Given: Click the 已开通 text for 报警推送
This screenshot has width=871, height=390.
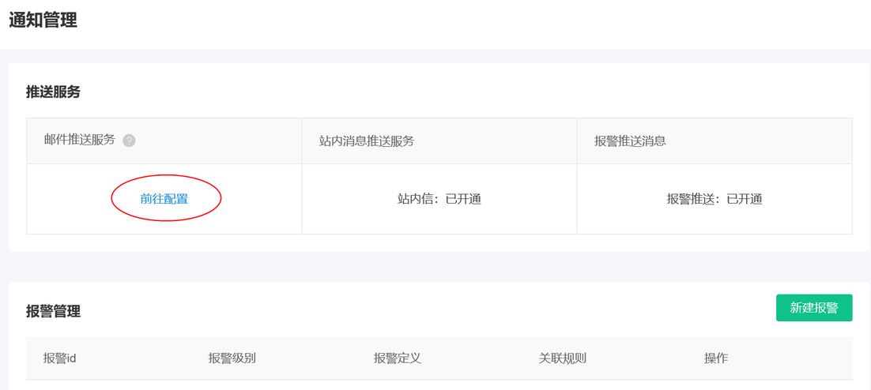Looking at the screenshot, I should click(x=745, y=199).
